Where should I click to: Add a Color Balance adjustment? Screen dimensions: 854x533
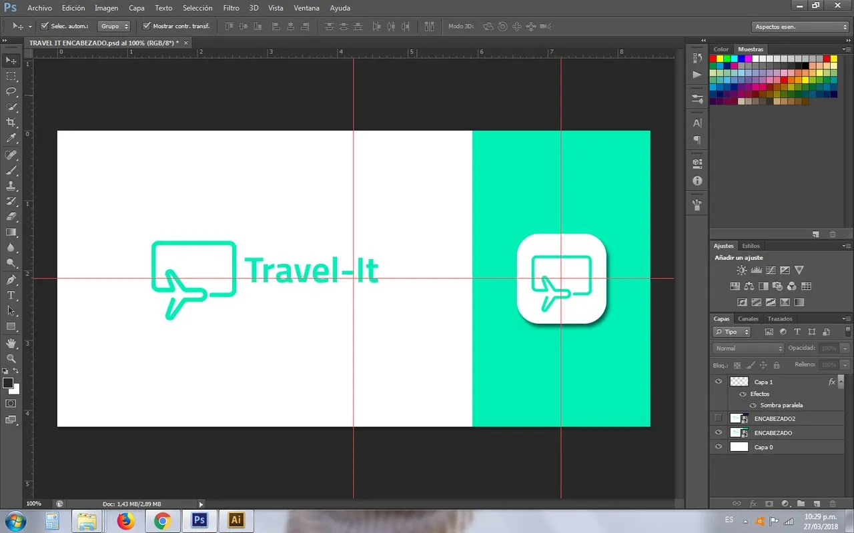[x=749, y=286]
